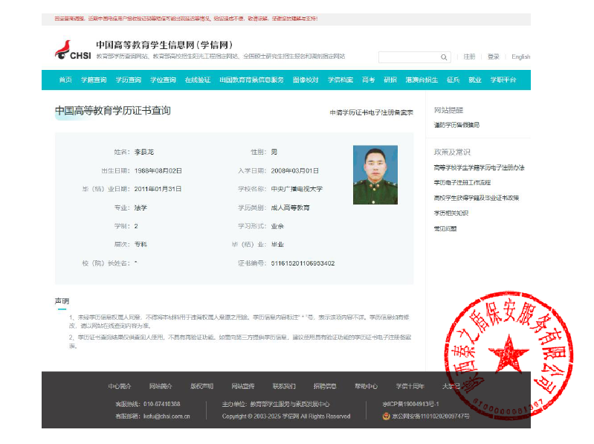Viewport: 594px width, 444px height.
Task: Open 高校学生获得学籍及毕业证书政策 link
Action: 477,197
